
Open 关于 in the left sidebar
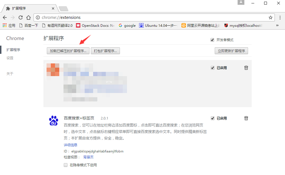10,74
